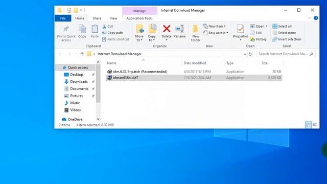327x184 pixels.
Task: Open Pictures in navigation pane
Action: point(76,96)
